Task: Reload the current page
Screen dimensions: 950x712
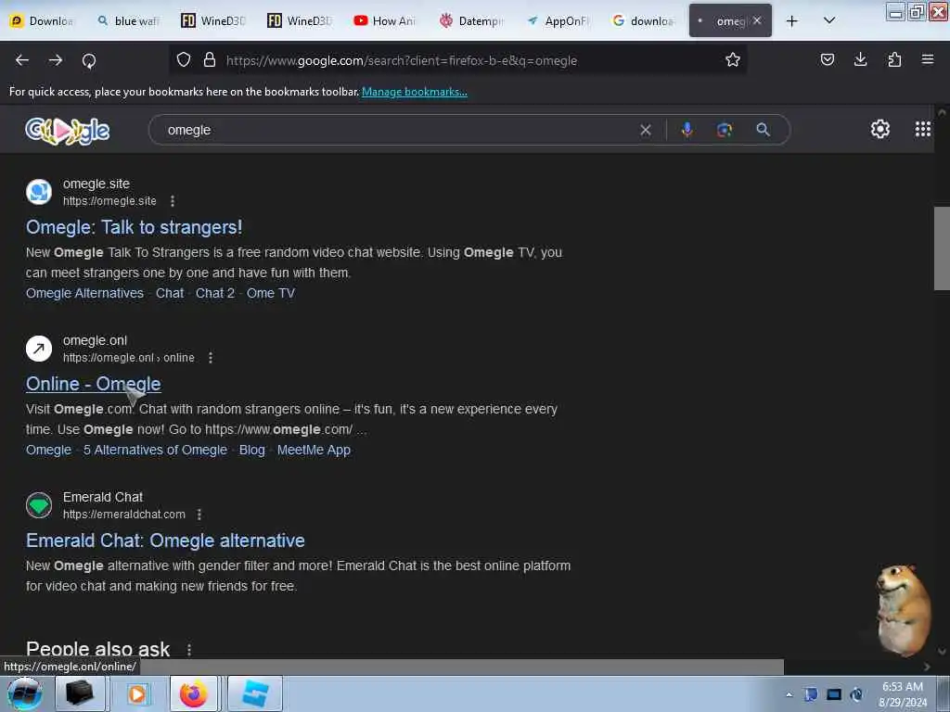Action: coord(89,60)
